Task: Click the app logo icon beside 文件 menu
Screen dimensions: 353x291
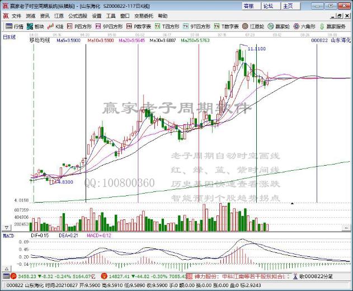Action: point(6,16)
